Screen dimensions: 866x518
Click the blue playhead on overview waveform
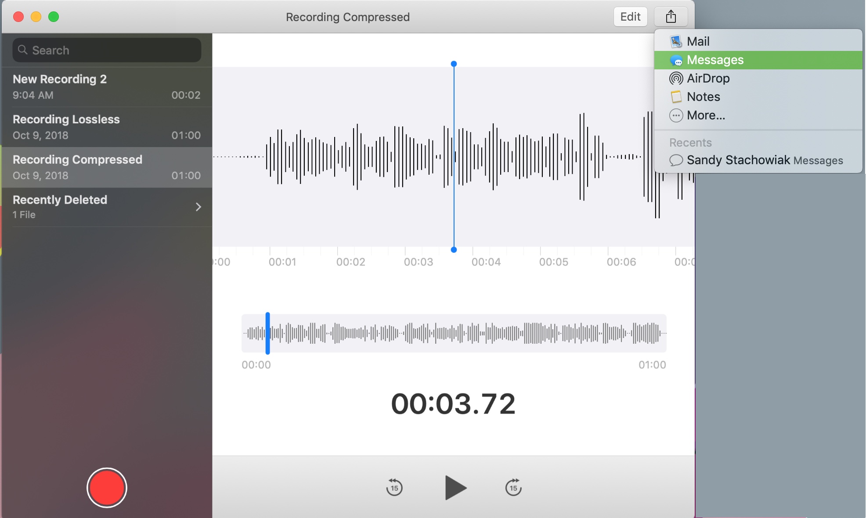pyautogui.click(x=267, y=333)
